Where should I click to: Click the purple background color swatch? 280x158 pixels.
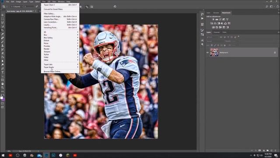coord(3,100)
